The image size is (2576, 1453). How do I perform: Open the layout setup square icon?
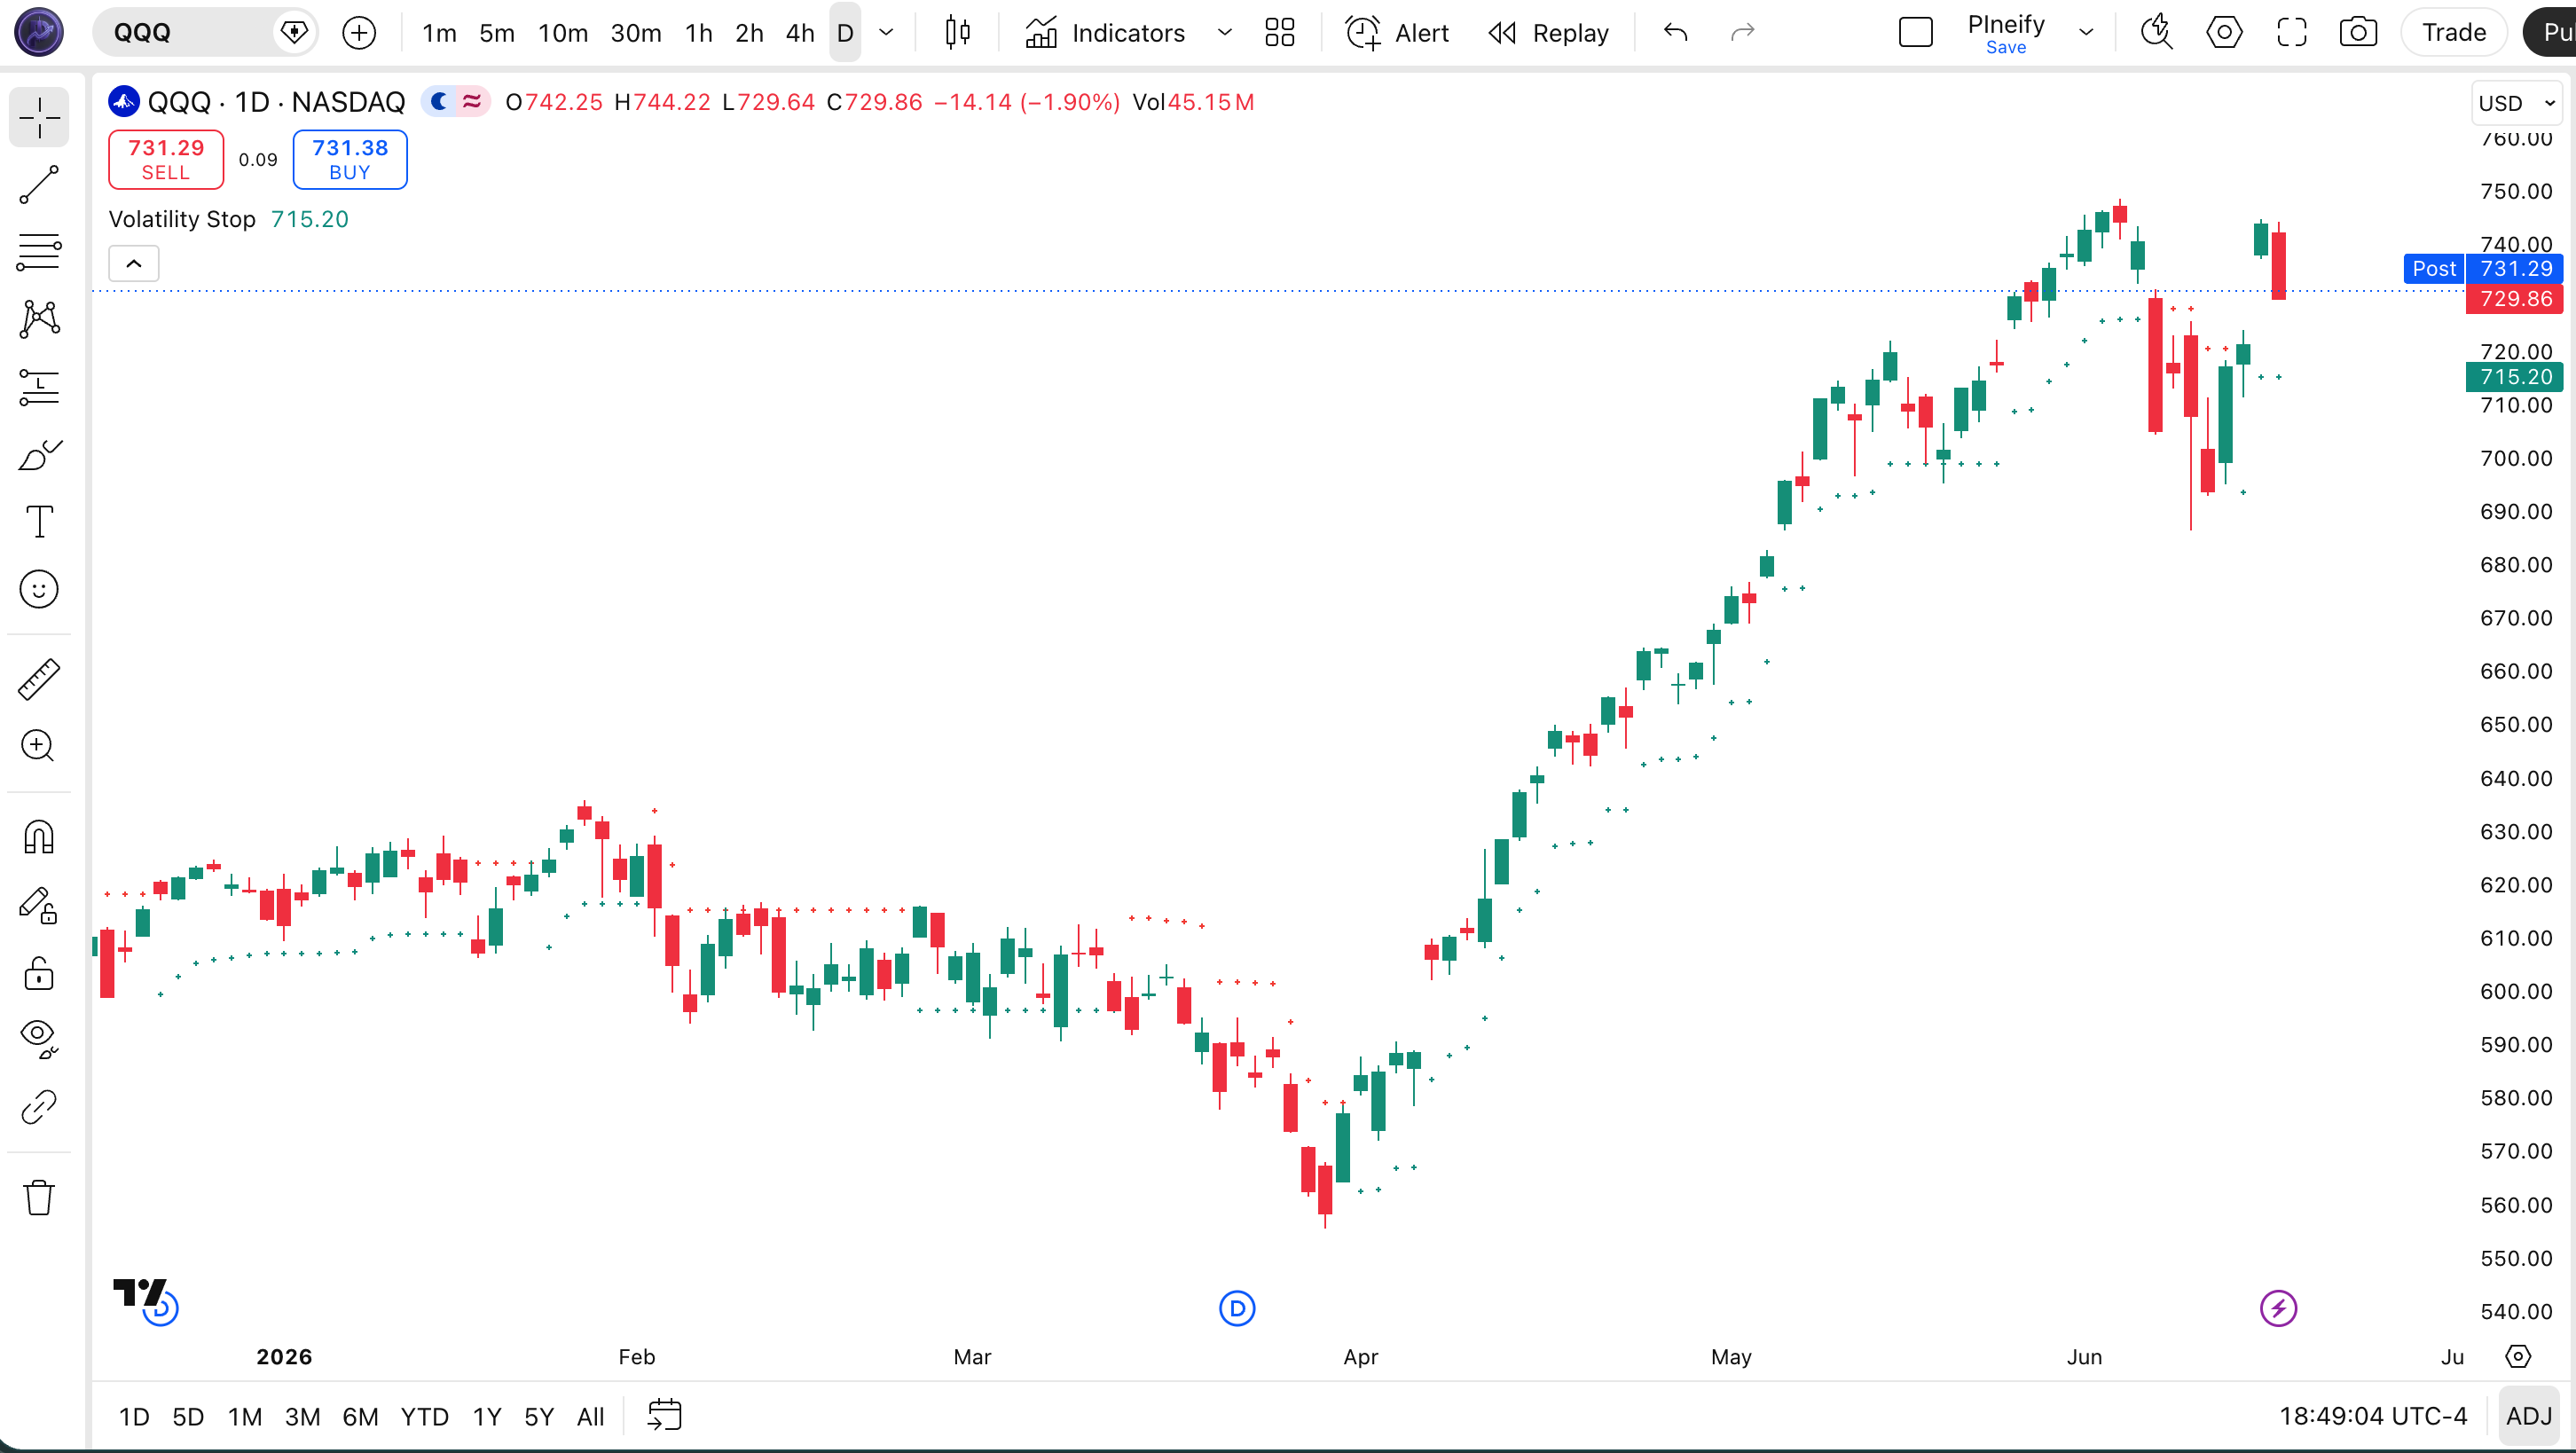1916,33
